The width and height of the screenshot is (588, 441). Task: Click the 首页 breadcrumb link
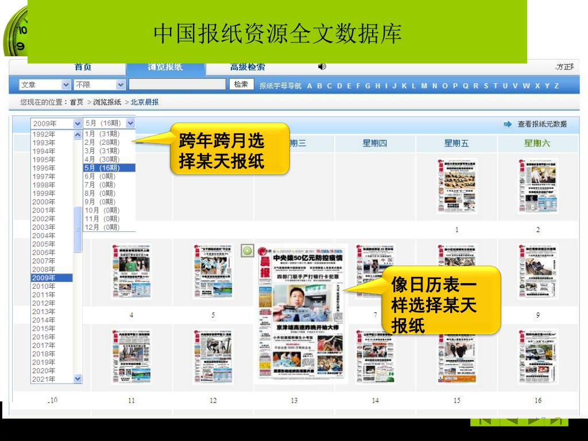[76, 102]
